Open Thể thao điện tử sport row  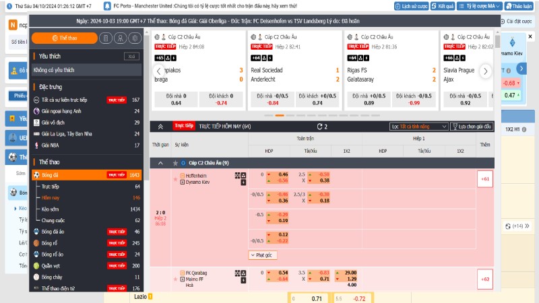[x=87, y=288]
